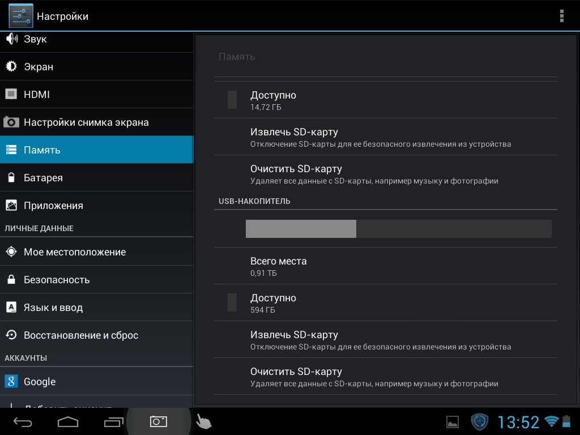Tap the screenshot camera button in navbar

pyautogui.click(x=158, y=421)
